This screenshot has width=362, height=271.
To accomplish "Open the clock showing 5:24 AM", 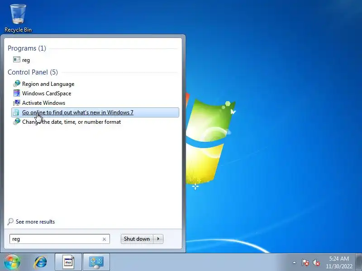I will [x=339, y=262].
